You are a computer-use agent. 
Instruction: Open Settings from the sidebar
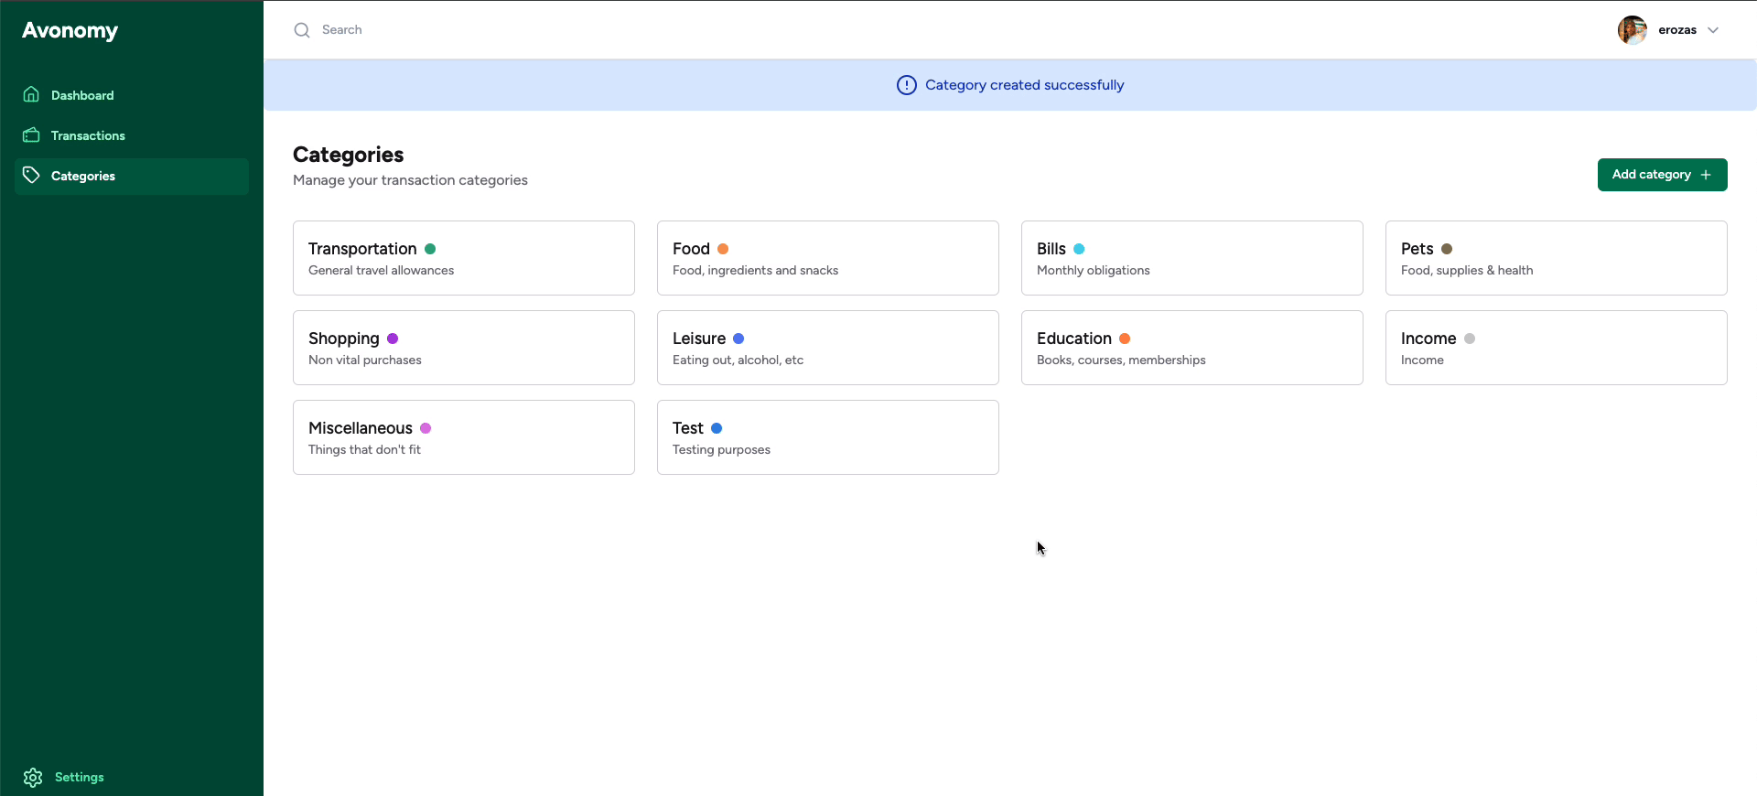click(79, 777)
